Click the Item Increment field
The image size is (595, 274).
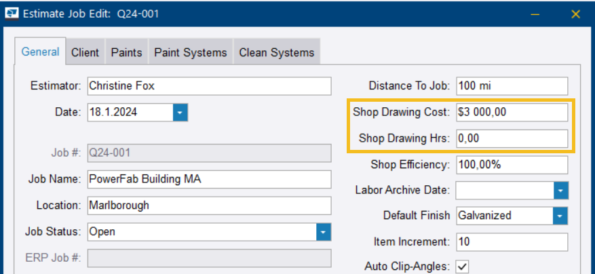click(x=512, y=241)
